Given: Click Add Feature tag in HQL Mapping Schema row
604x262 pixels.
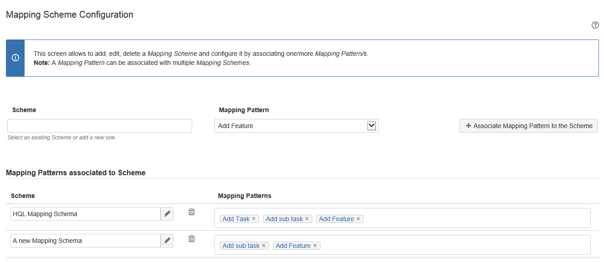Looking at the screenshot, I should (336, 219).
